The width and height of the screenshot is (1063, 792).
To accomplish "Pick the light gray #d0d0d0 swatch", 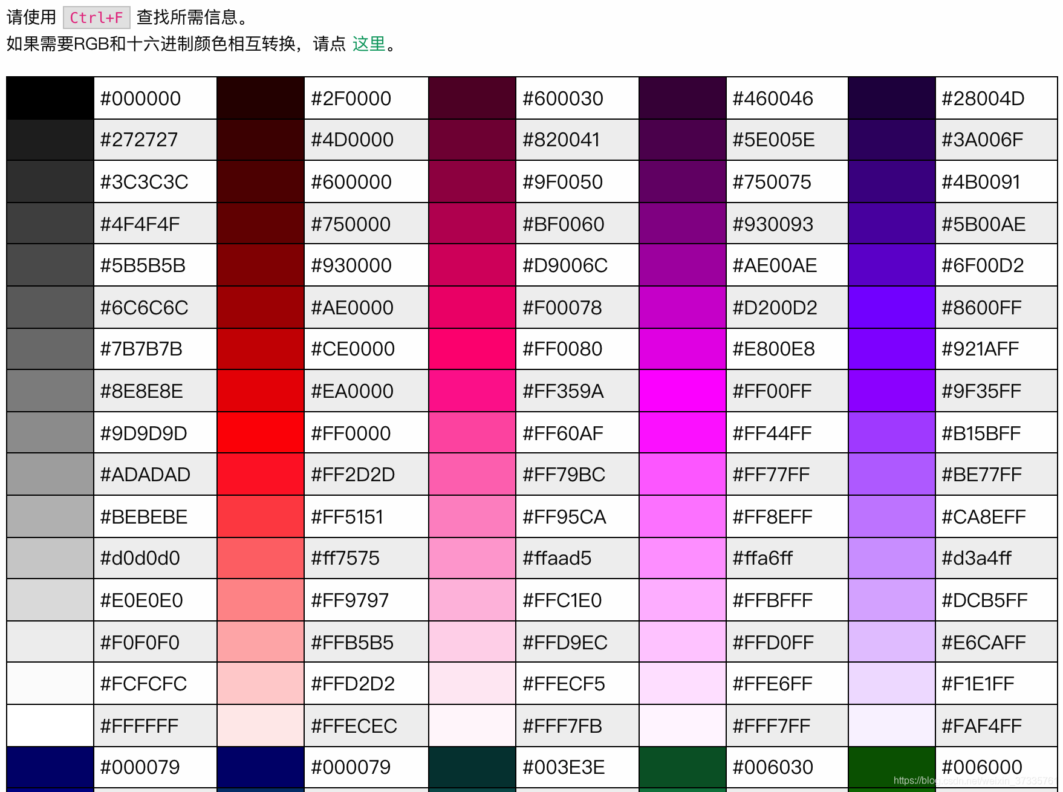I will pyautogui.click(x=50, y=557).
